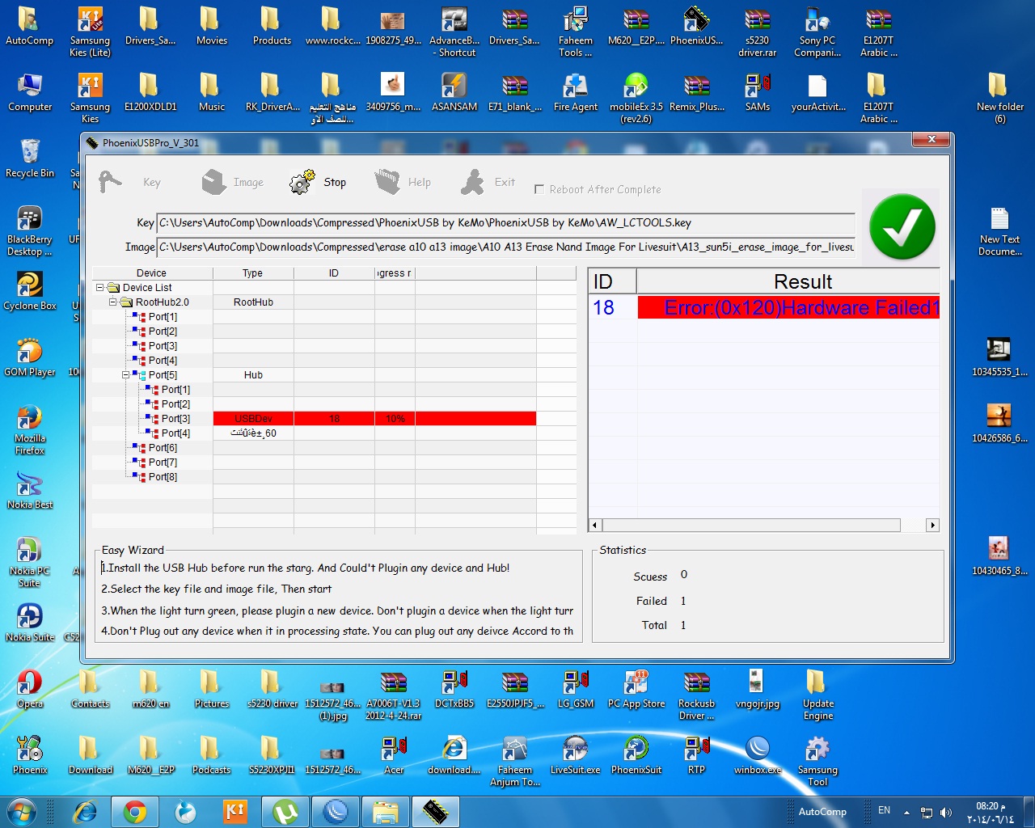Click the Image toolbar button
This screenshot has height=828, width=1035.
tap(233, 182)
